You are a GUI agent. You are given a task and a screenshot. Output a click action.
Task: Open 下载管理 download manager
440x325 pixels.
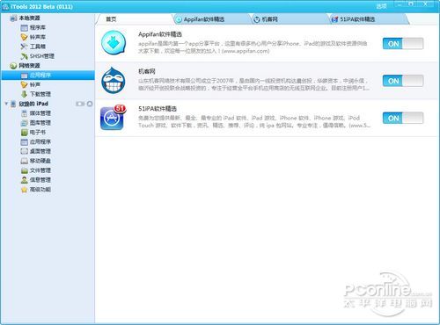36,94
